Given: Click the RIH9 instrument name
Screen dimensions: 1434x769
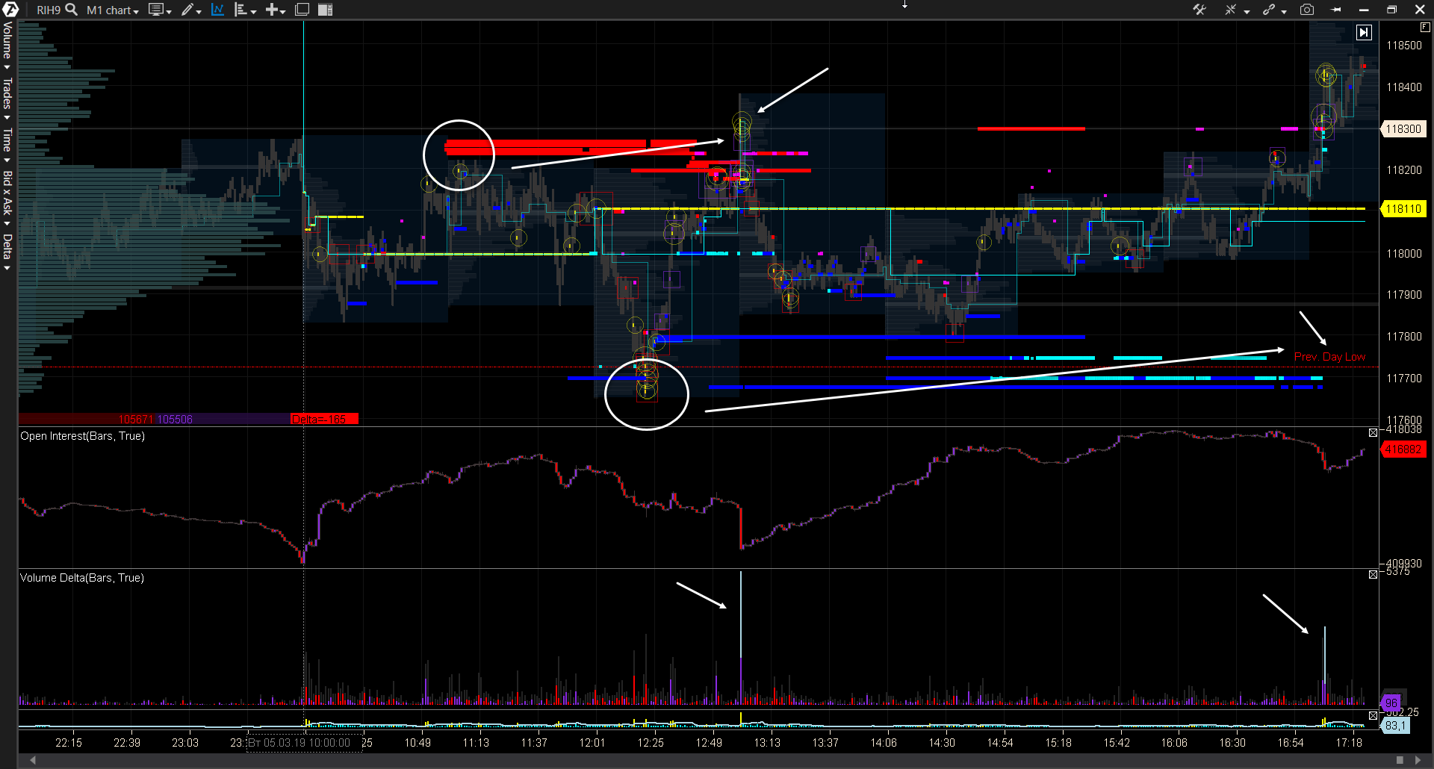Looking at the screenshot, I should click(49, 10).
